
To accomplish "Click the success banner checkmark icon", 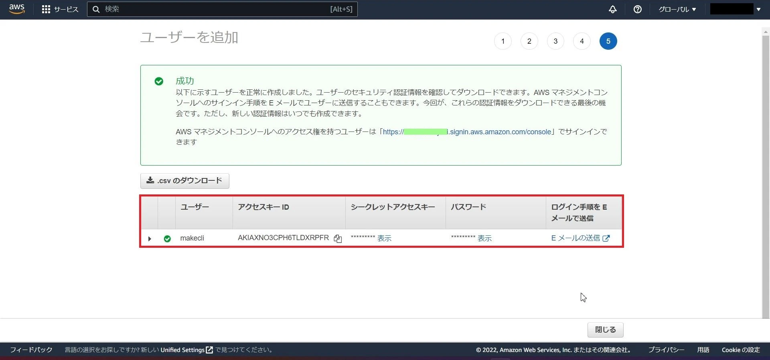I will point(159,81).
